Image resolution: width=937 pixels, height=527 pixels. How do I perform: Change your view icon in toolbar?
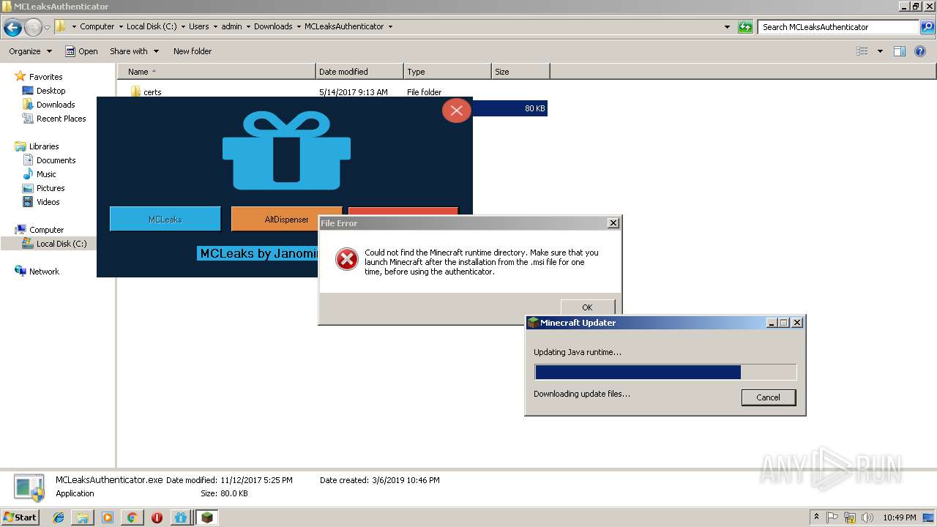(862, 51)
